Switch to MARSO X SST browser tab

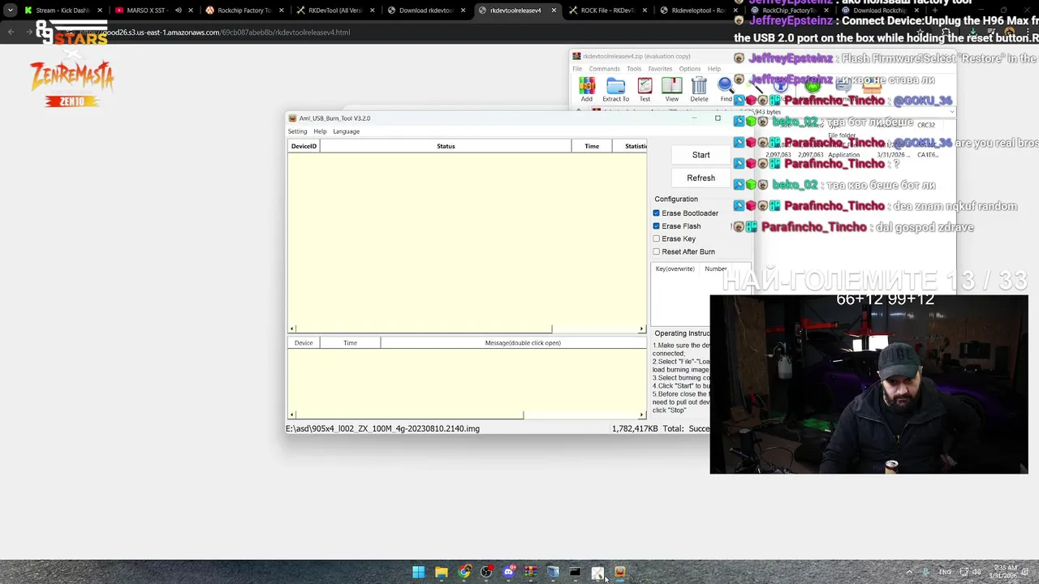[146, 11]
